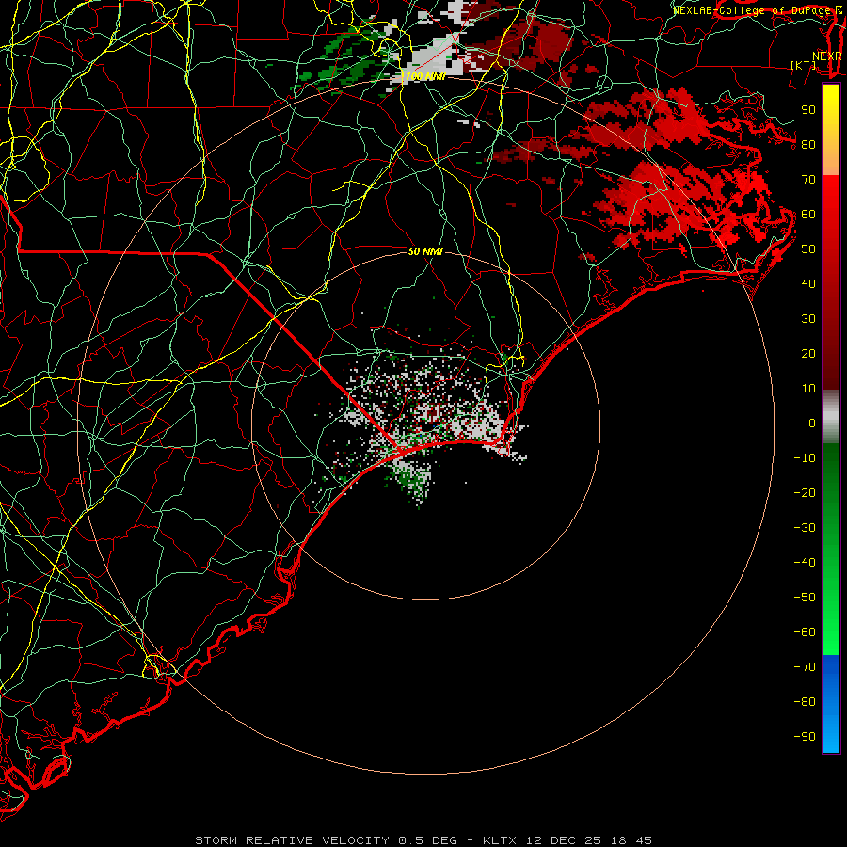The height and width of the screenshot is (847, 847).
Task: Click the -10 value on the velocity scale
Action: (x=805, y=458)
